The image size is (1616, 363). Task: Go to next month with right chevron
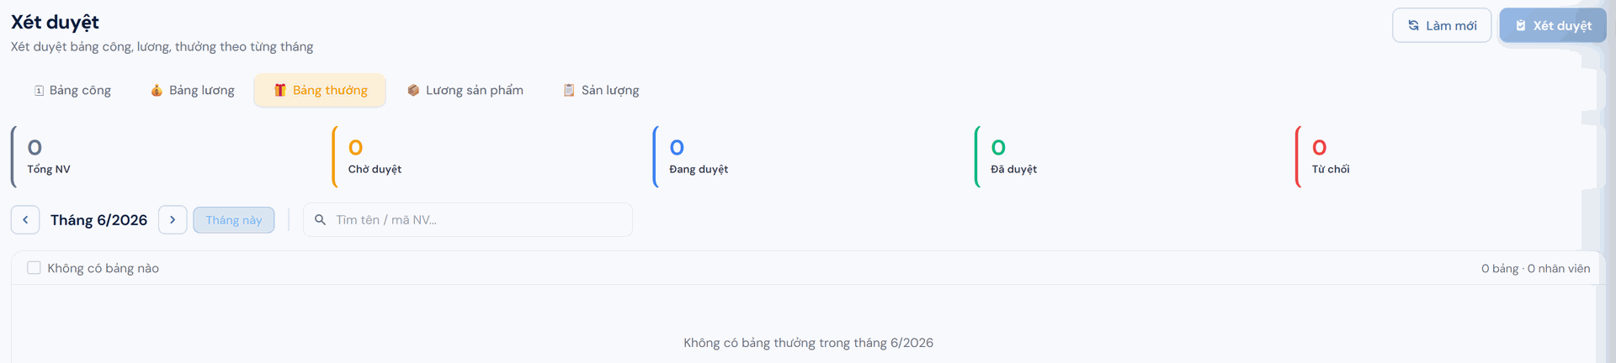coord(173,220)
